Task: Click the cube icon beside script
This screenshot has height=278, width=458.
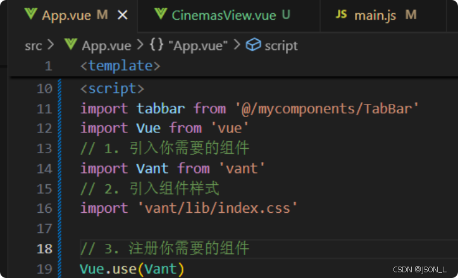Action: pyautogui.click(x=253, y=45)
